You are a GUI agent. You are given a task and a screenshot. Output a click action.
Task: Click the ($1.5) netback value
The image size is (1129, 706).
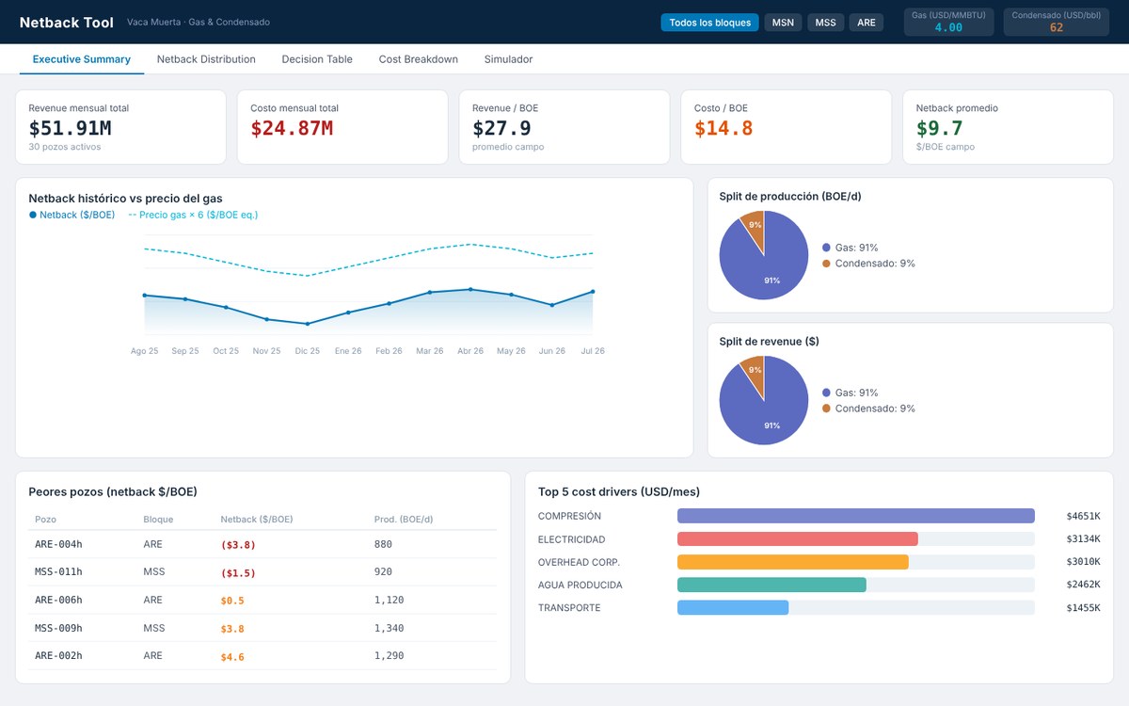[238, 572]
